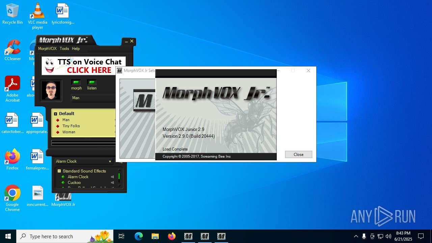Click the speaker volume tray icon
The image size is (432, 243).
click(x=388, y=236)
